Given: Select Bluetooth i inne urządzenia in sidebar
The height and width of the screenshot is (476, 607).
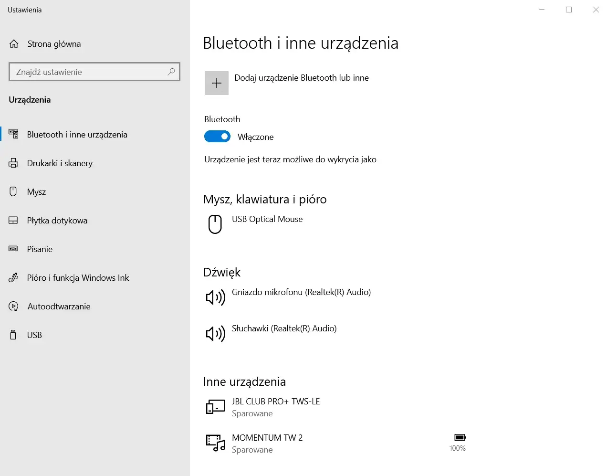Looking at the screenshot, I should pos(77,135).
